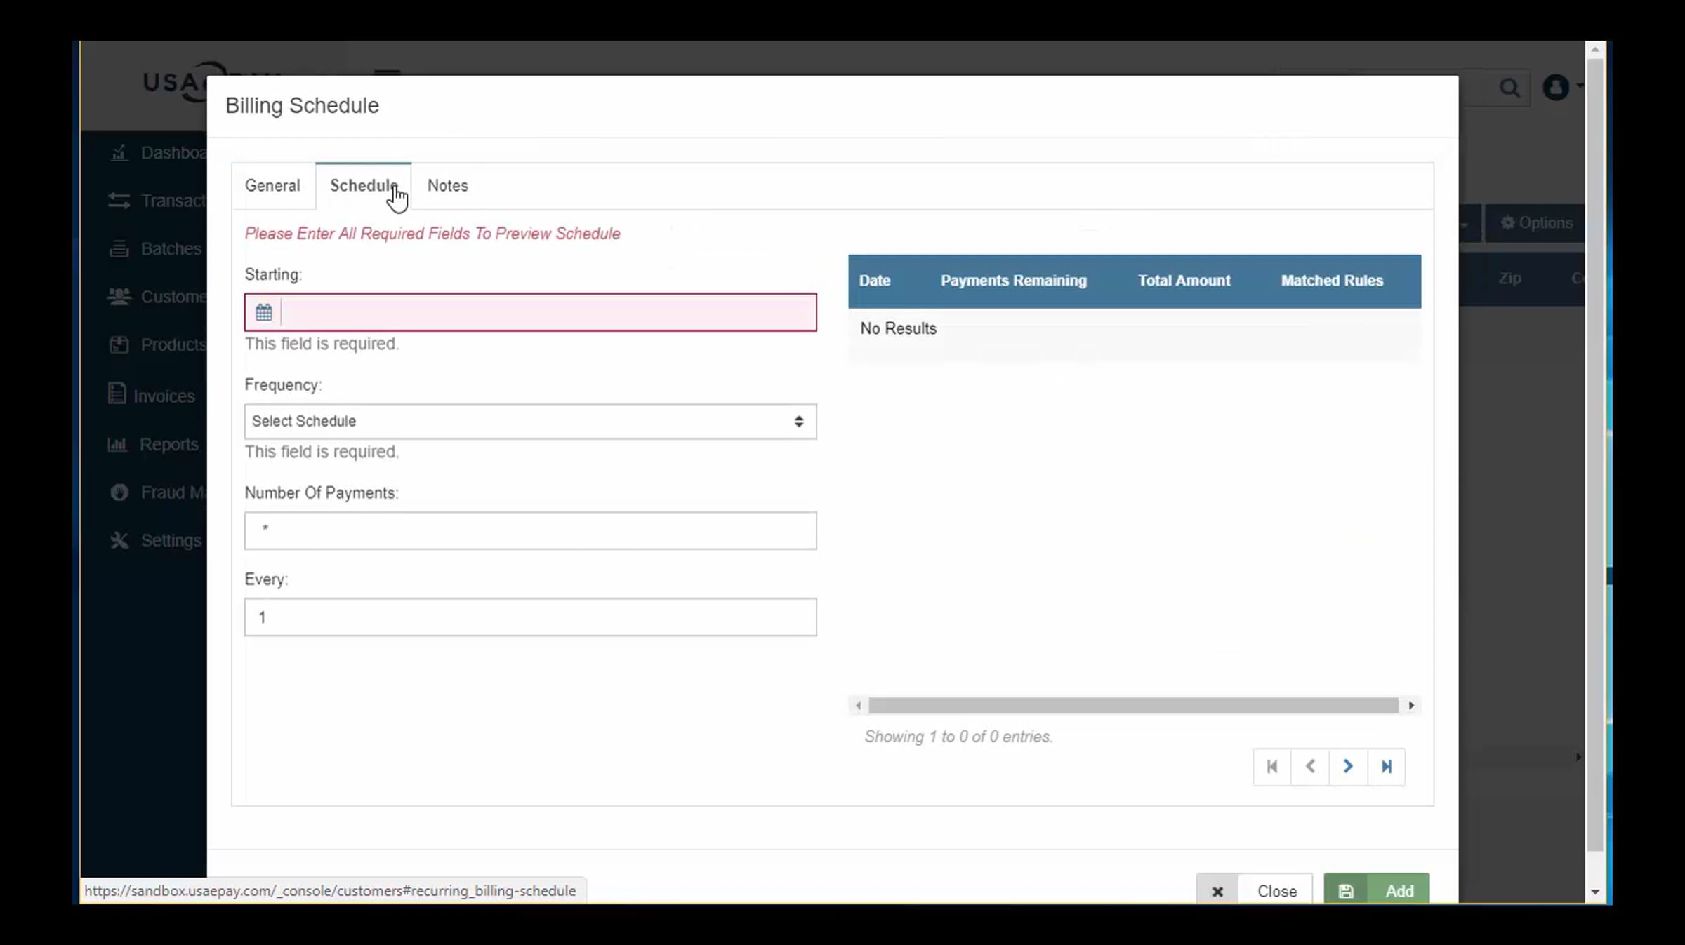Image resolution: width=1685 pixels, height=945 pixels.
Task: Open the user account avatar menu
Action: coord(1556,88)
